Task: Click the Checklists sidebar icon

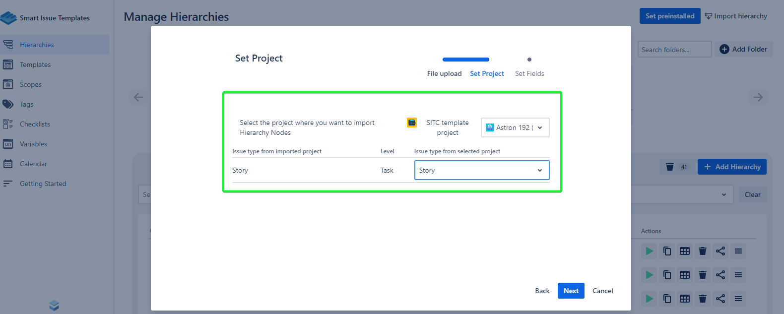Action: (x=8, y=124)
